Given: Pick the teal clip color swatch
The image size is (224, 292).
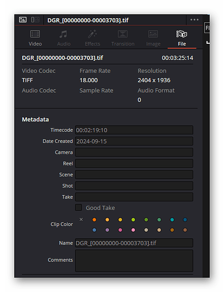Looking at the screenshot, I should [x=172, y=220].
